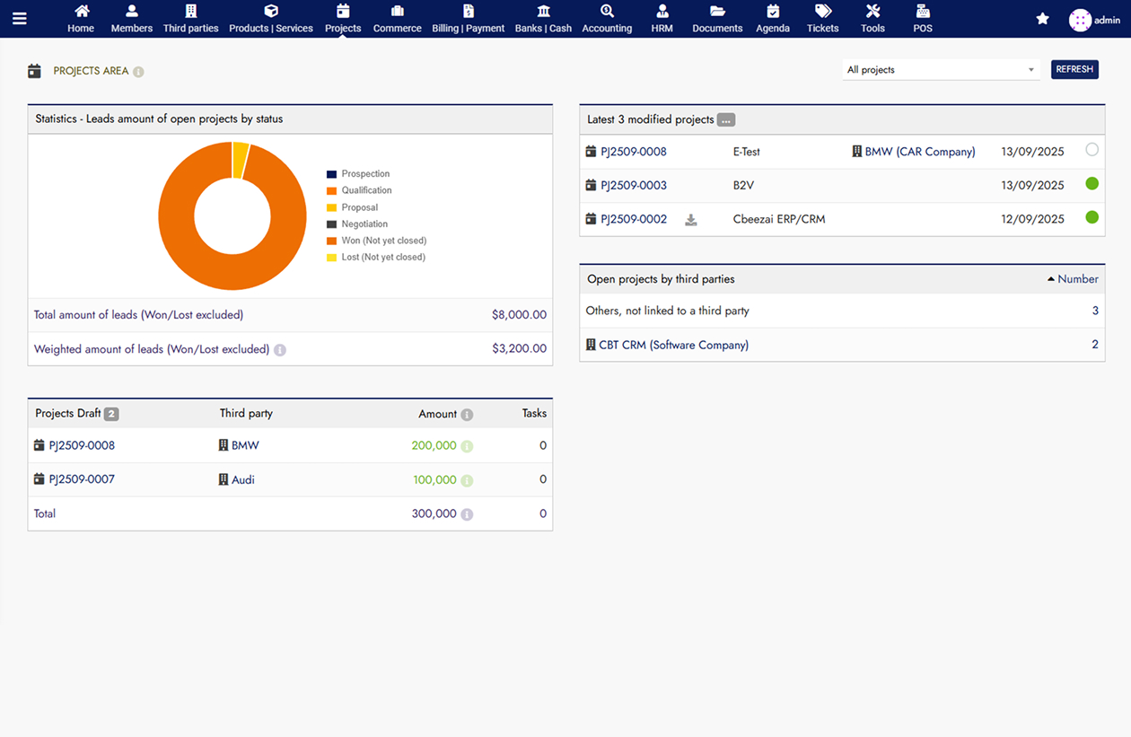Toggle the Qualification legend entry
Image resolution: width=1131 pixels, height=737 pixels.
coord(365,190)
